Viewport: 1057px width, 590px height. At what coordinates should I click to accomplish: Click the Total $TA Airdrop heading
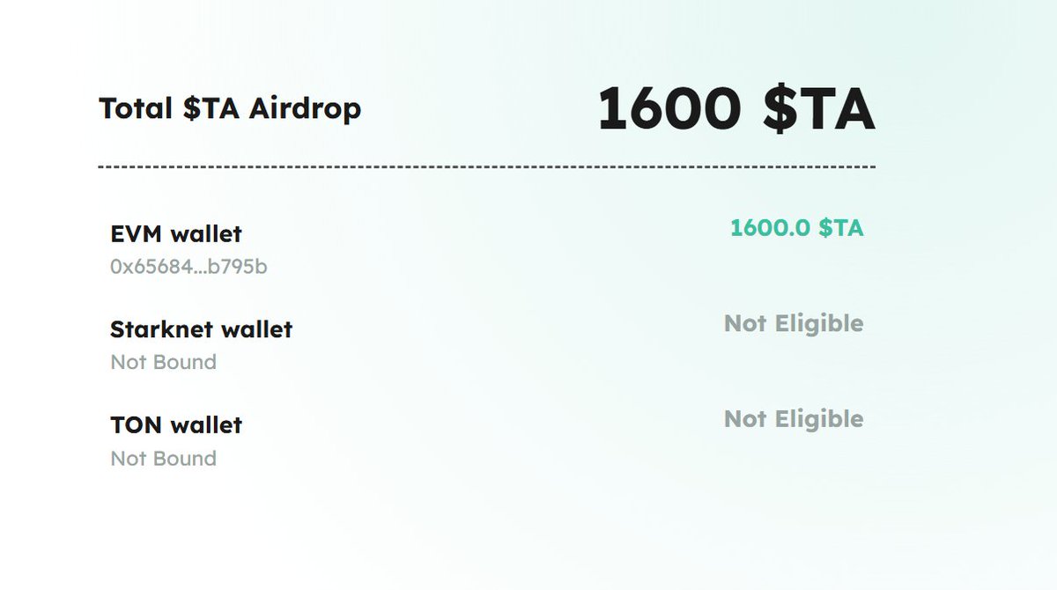coord(230,109)
